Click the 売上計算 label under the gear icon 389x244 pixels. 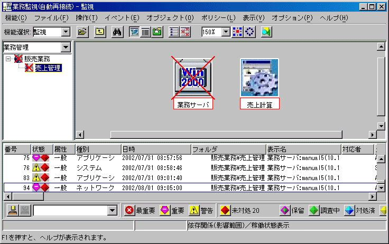point(260,104)
